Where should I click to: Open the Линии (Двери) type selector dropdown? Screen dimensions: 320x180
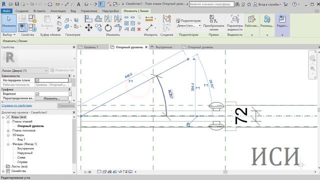point(24,70)
